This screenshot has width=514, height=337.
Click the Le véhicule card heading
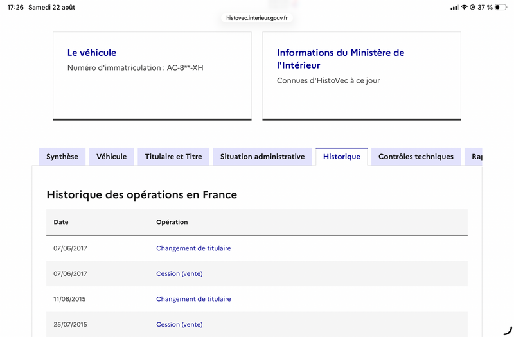92,53
